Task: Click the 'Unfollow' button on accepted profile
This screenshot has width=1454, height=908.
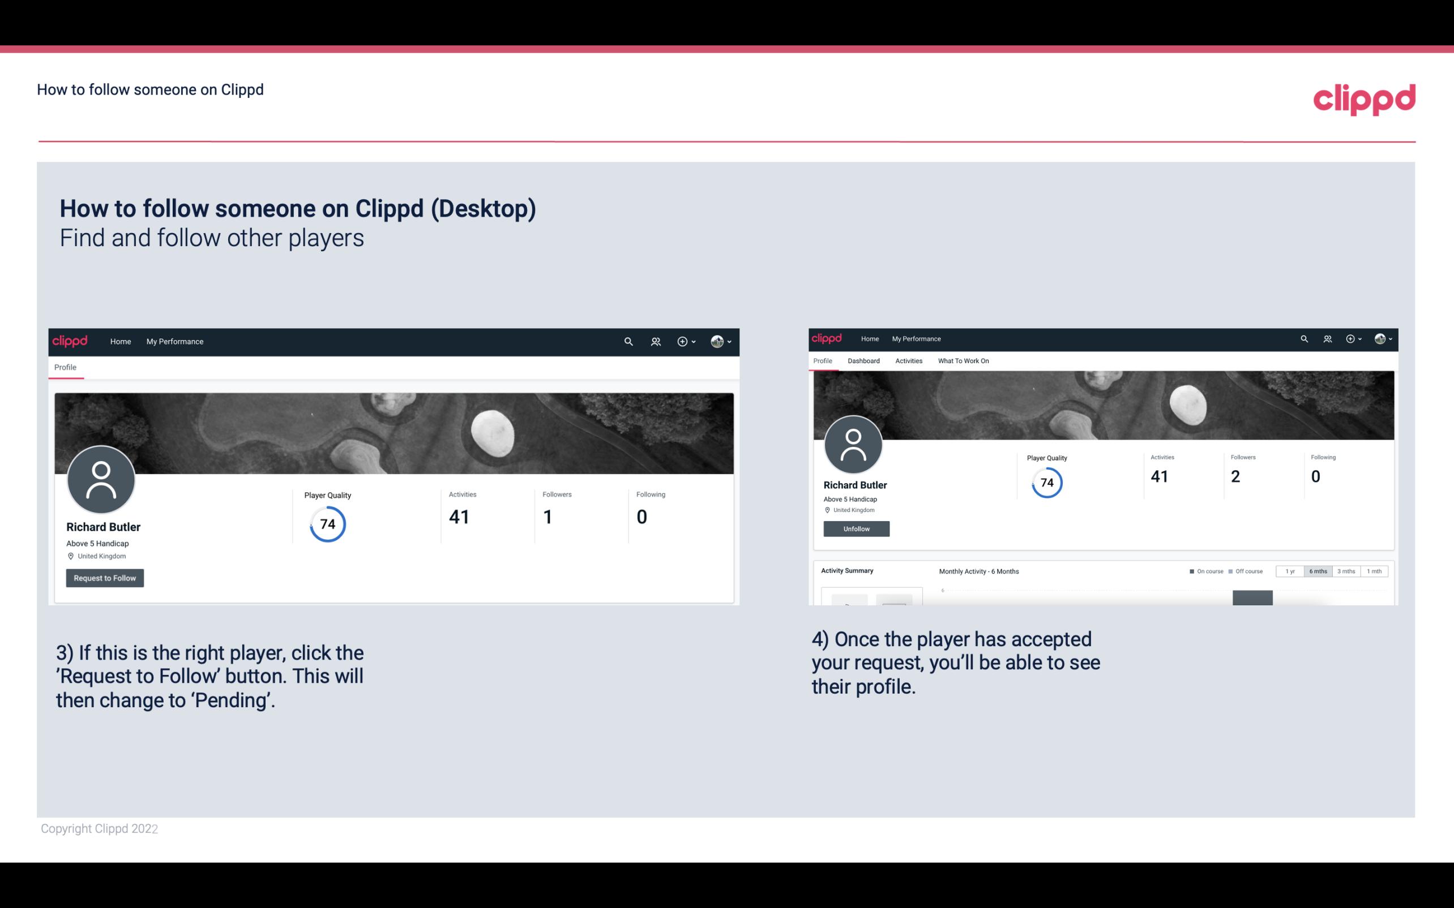Action: click(855, 528)
